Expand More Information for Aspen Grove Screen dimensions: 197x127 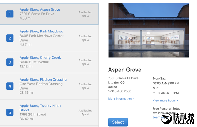point(121,99)
